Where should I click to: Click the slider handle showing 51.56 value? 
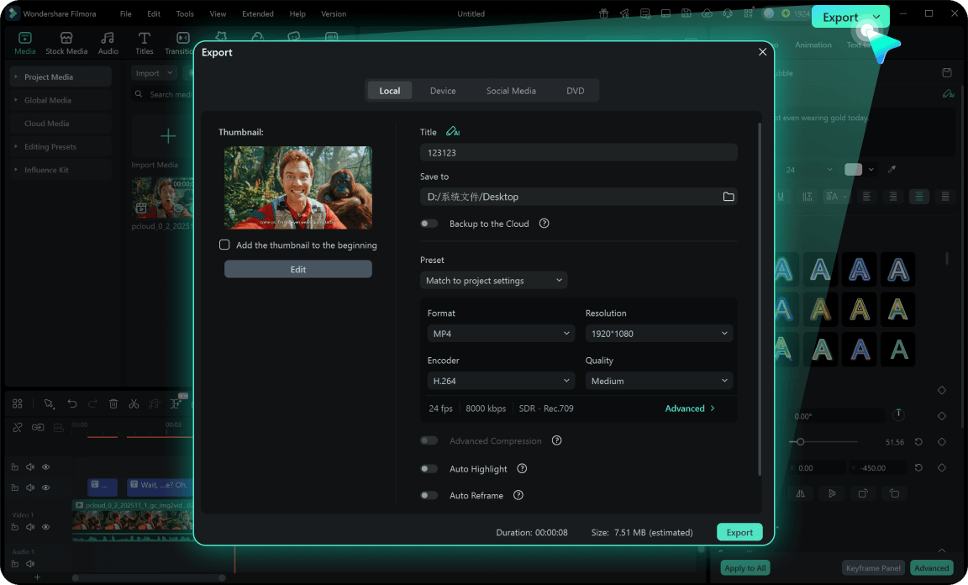click(x=801, y=440)
